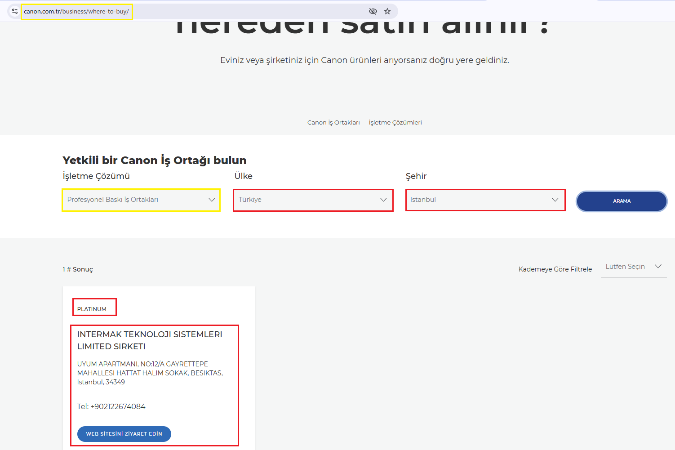675x450 pixels.
Task: Click the UYUM APARTMANI address text
Action: 150,373
